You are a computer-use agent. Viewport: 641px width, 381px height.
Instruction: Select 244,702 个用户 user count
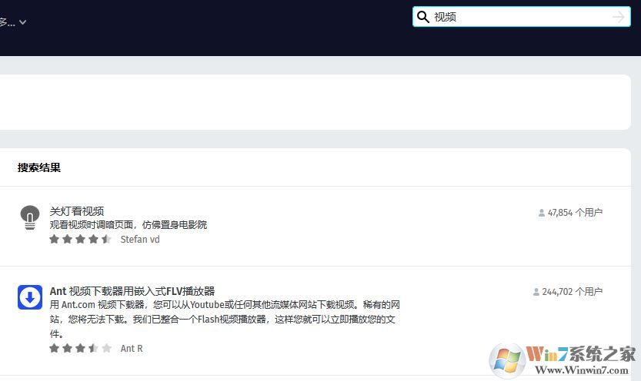pyautogui.click(x=572, y=292)
